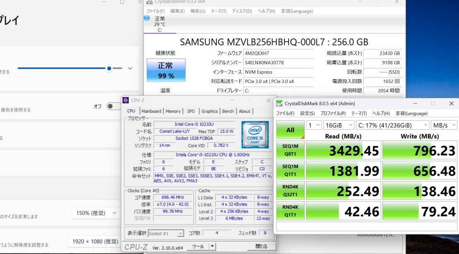The height and width of the screenshot is (254, 459).
Task: Open the 1920 × 1080 resolution dropdown
Action: point(94,241)
